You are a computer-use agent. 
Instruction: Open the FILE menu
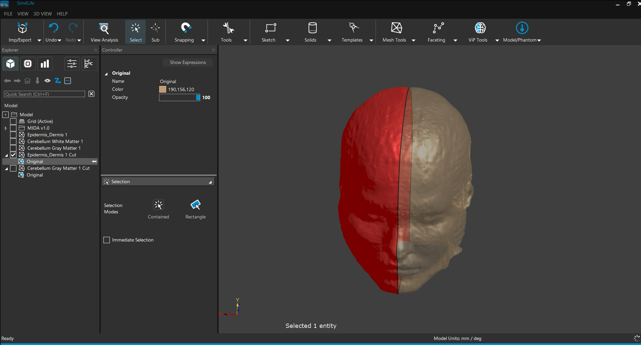pyautogui.click(x=8, y=14)
